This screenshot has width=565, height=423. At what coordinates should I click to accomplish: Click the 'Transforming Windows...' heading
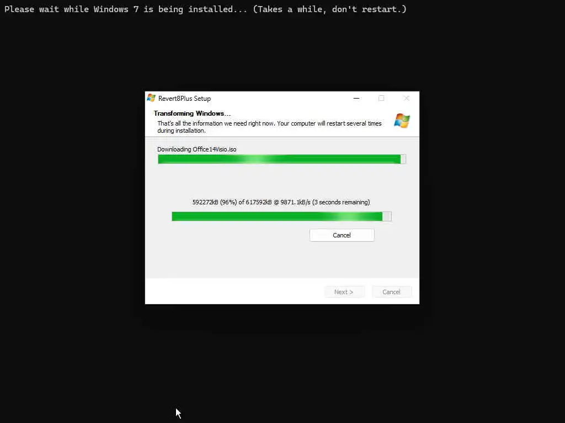click(x=192, y=113)
